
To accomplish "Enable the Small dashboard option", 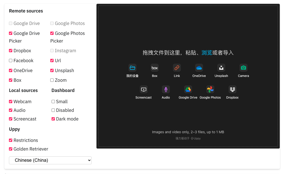I will click(53, 101).
